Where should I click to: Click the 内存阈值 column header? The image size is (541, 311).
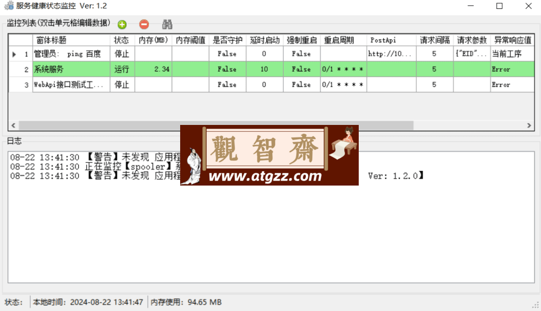(x=190, y=40)
